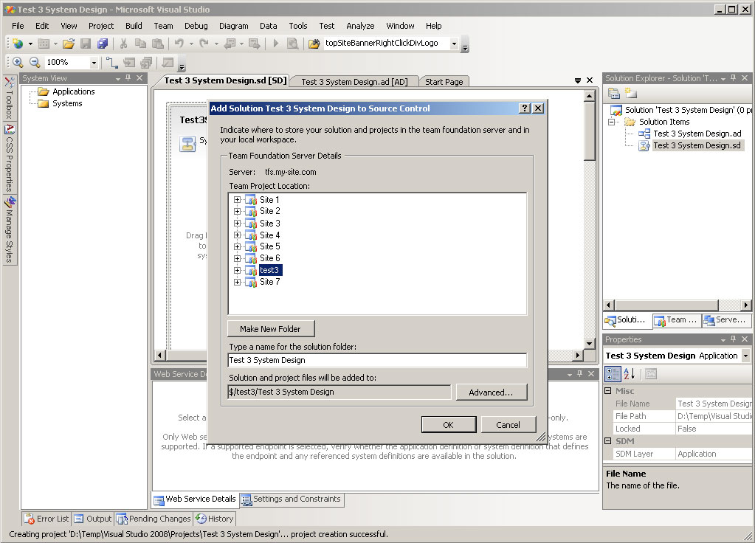
Task: Click the Copy toolbar icon
Action: click(x=141, y=44)
